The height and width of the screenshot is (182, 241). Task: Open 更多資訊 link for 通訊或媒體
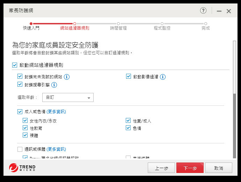(x=56, y=149)
